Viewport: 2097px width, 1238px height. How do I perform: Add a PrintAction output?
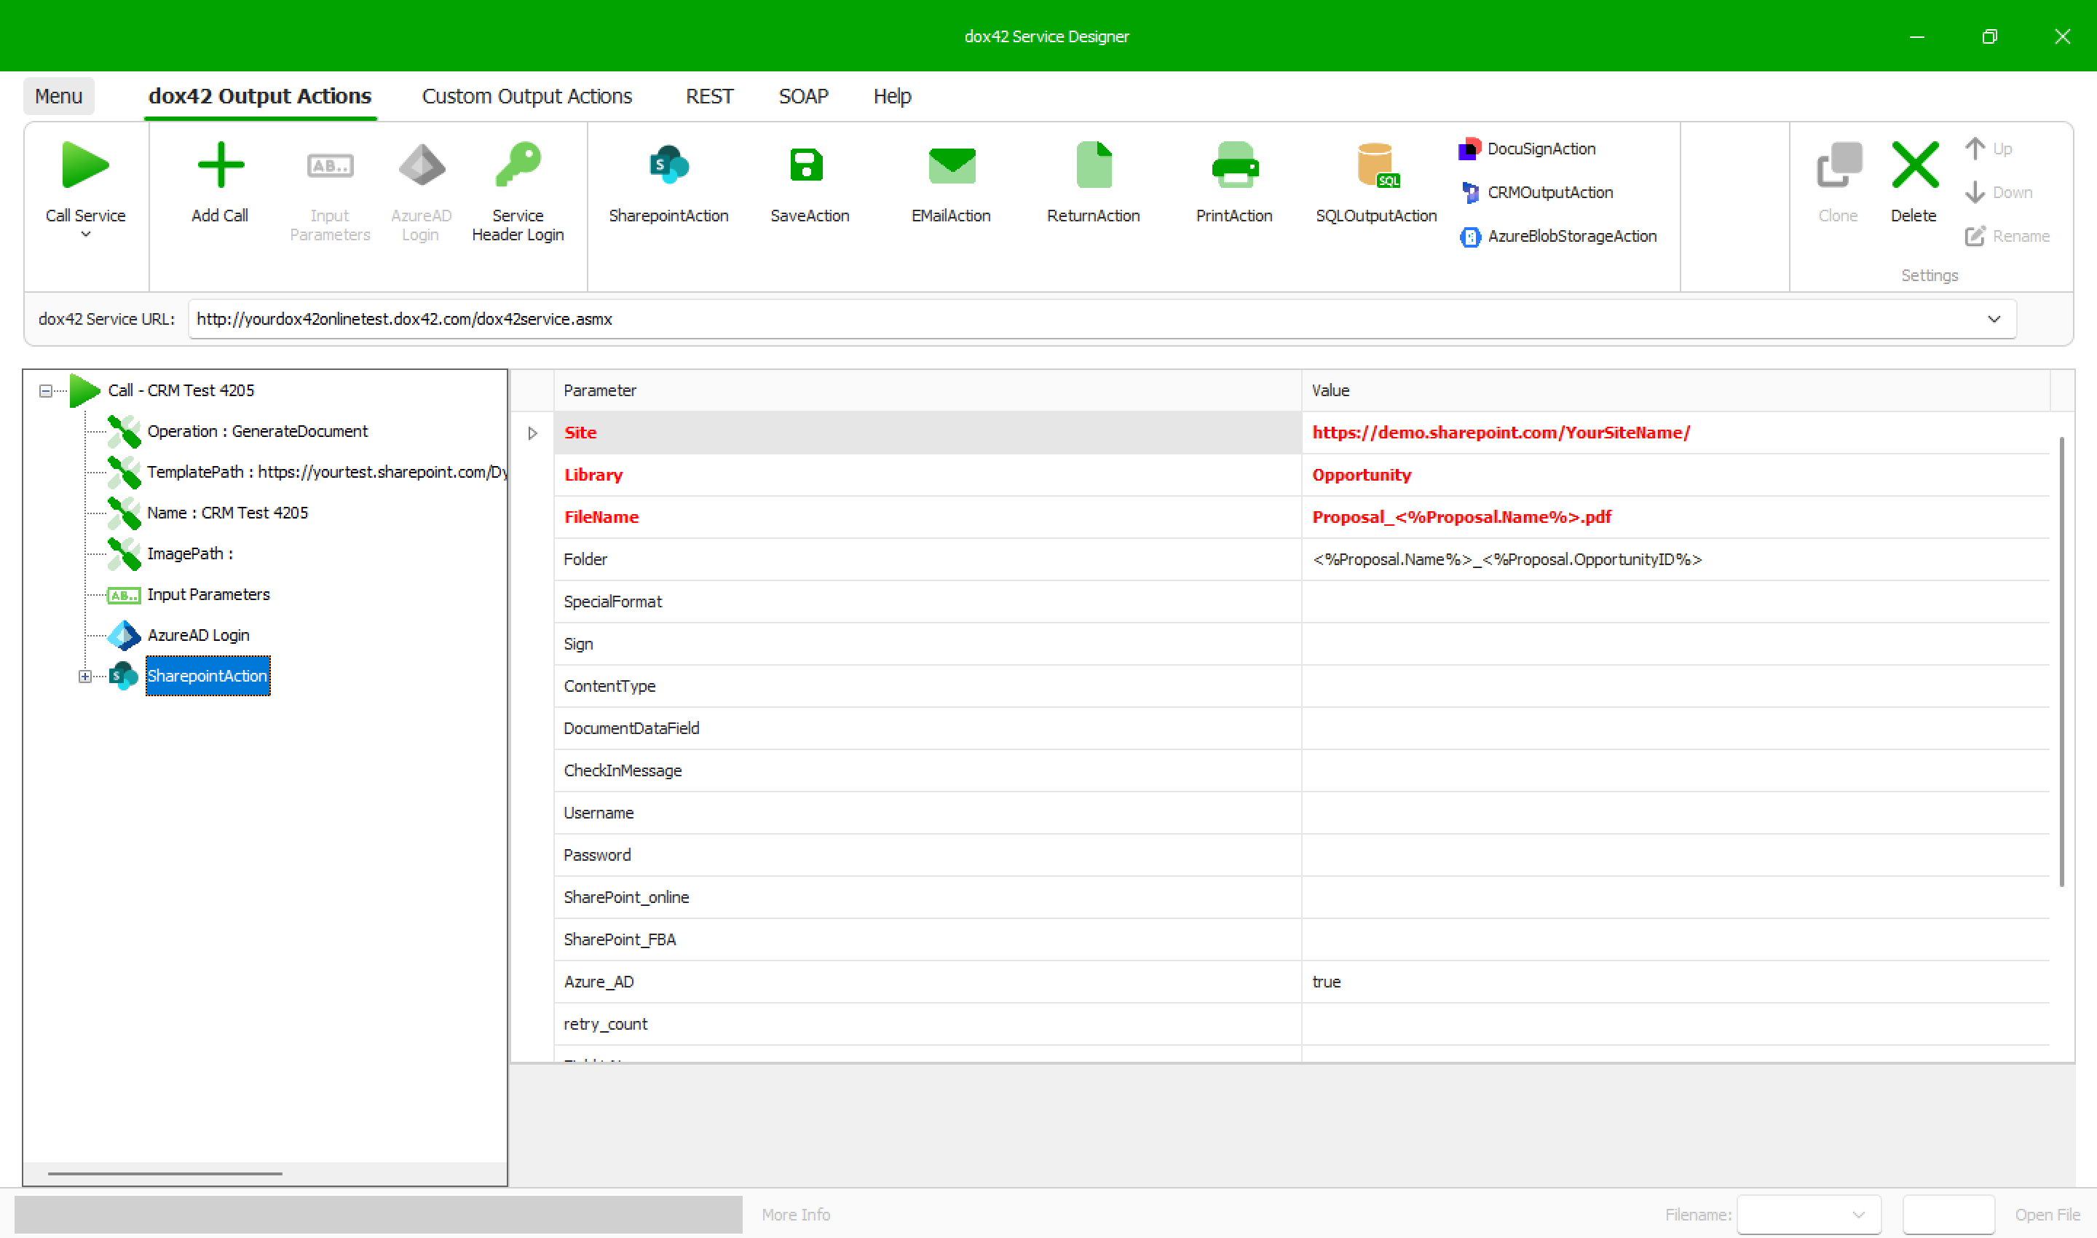coord(1233,184)
